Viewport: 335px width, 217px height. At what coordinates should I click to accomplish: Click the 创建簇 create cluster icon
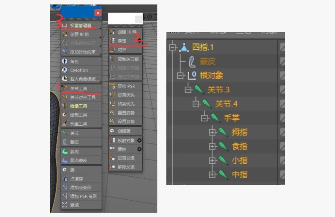tap(112, 131)
